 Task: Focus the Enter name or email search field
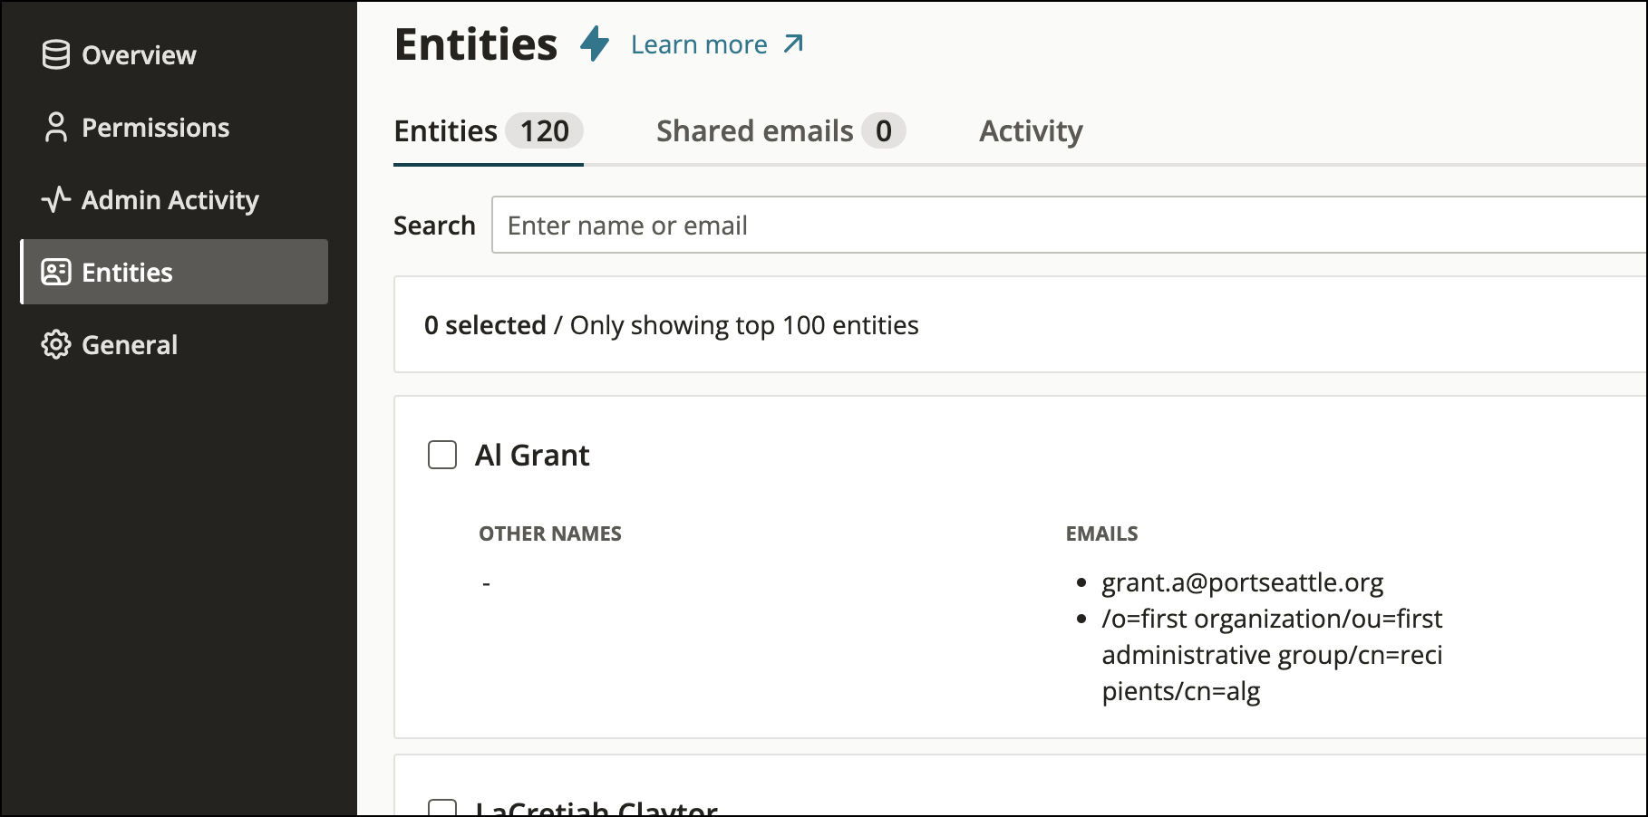coord(1069,225)
